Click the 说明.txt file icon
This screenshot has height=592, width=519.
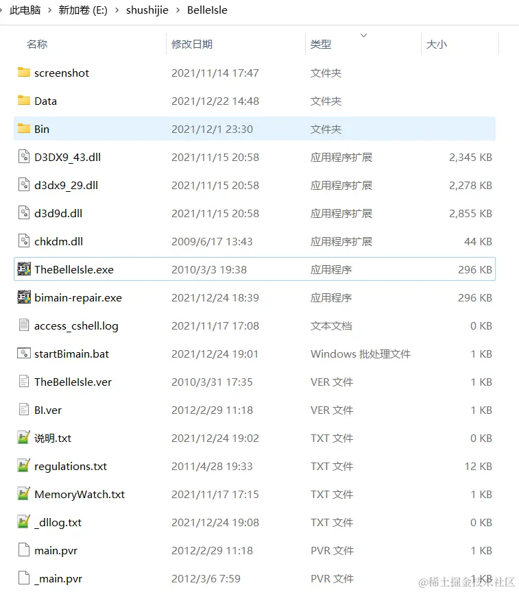tap(24, 438)
